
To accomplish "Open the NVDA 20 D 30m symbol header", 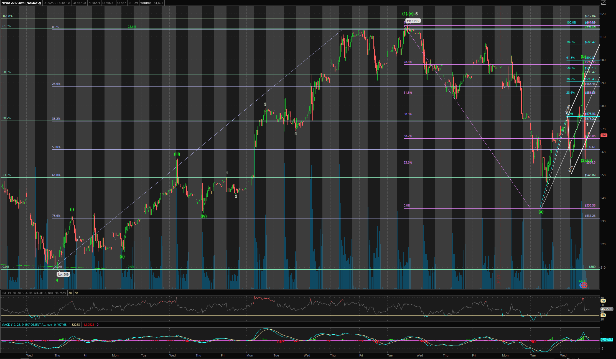I will click(x=21, y=3).
